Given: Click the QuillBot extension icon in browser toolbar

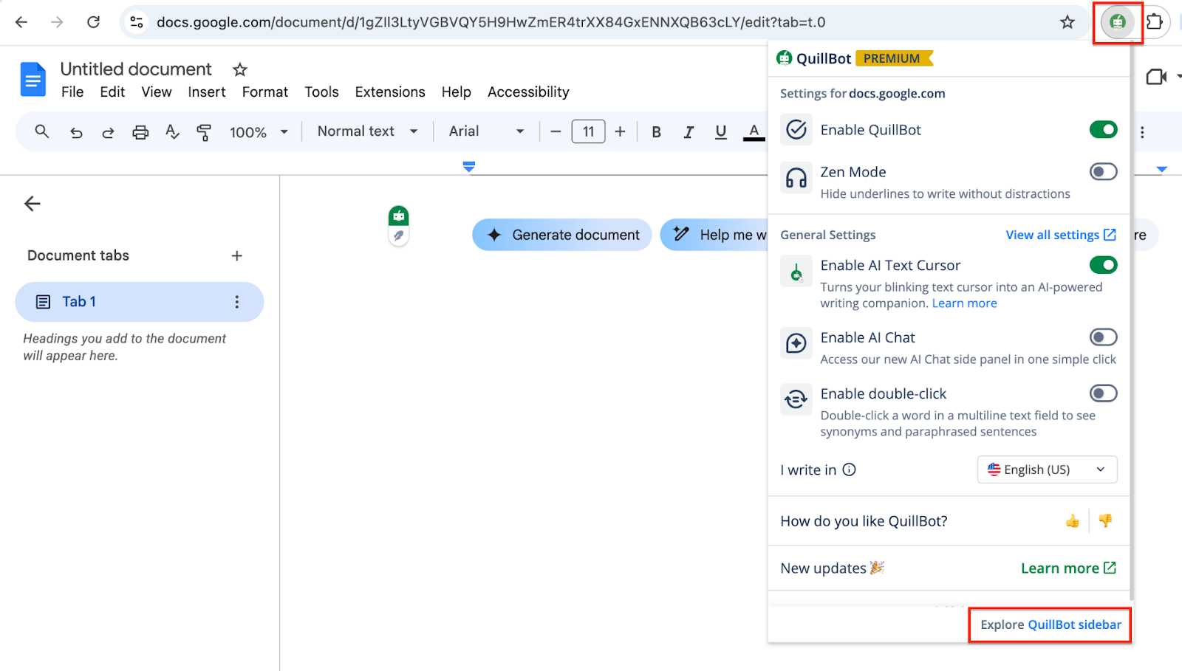Looking at the screenshot, I should [1117, 22].
